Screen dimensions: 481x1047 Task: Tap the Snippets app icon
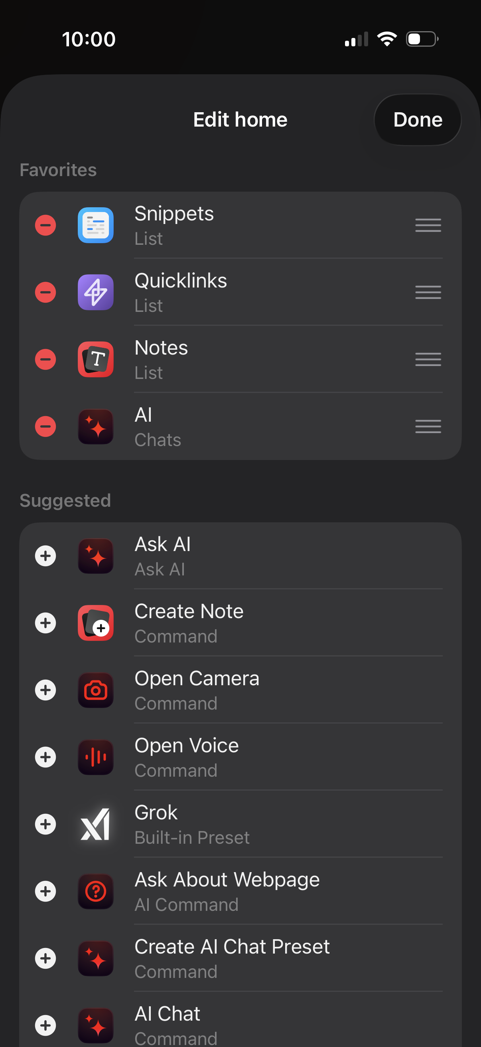tap(96, 225)
